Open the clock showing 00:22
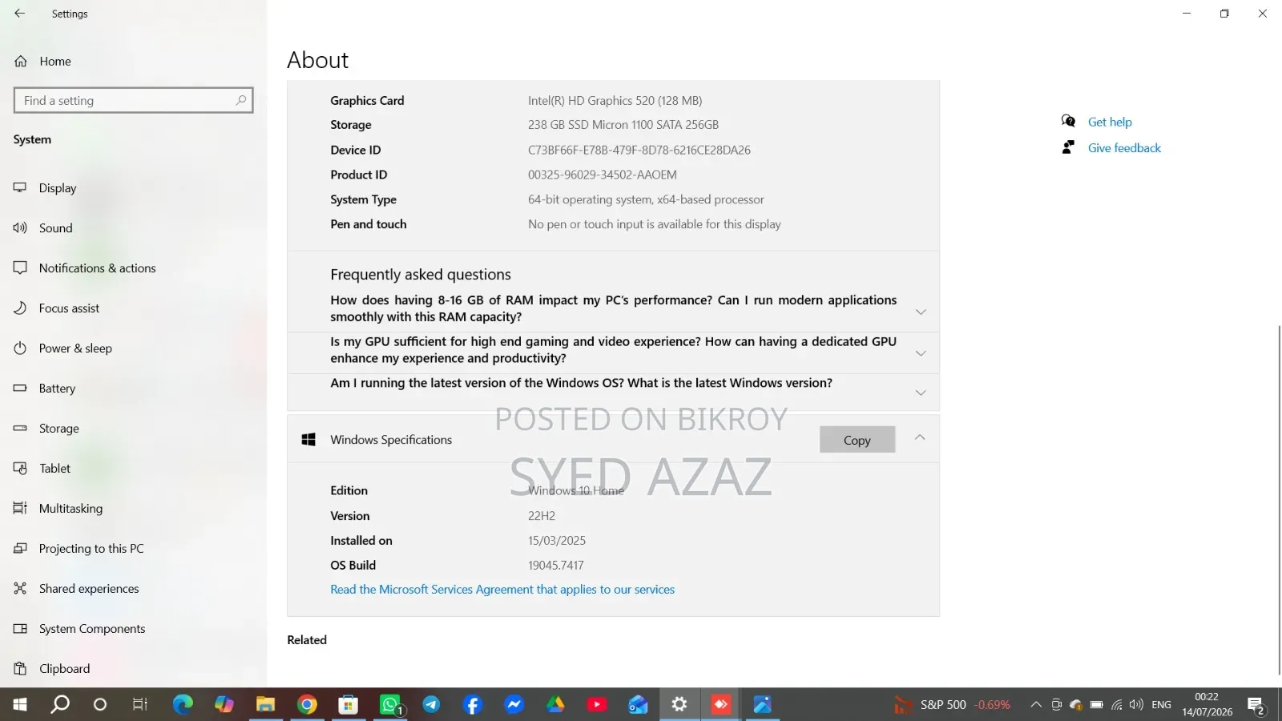 (1207, 704)
